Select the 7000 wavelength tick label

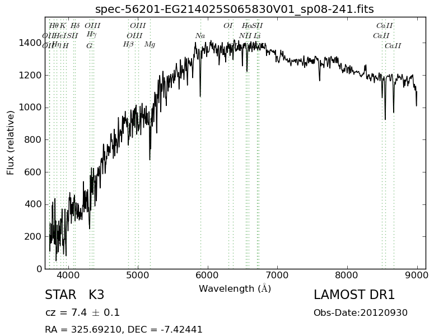point(277,275)
